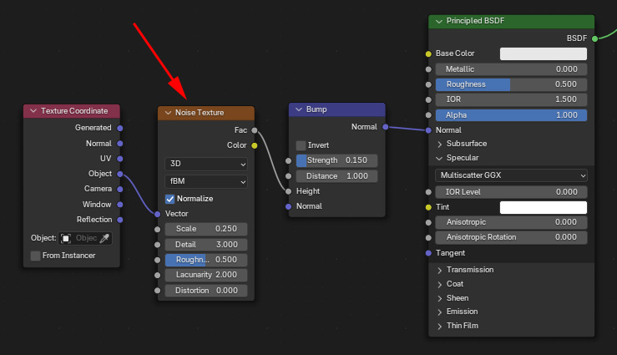Click the Base Color swatch
Screen dimensions: 617x355
(x=544, y=54)
